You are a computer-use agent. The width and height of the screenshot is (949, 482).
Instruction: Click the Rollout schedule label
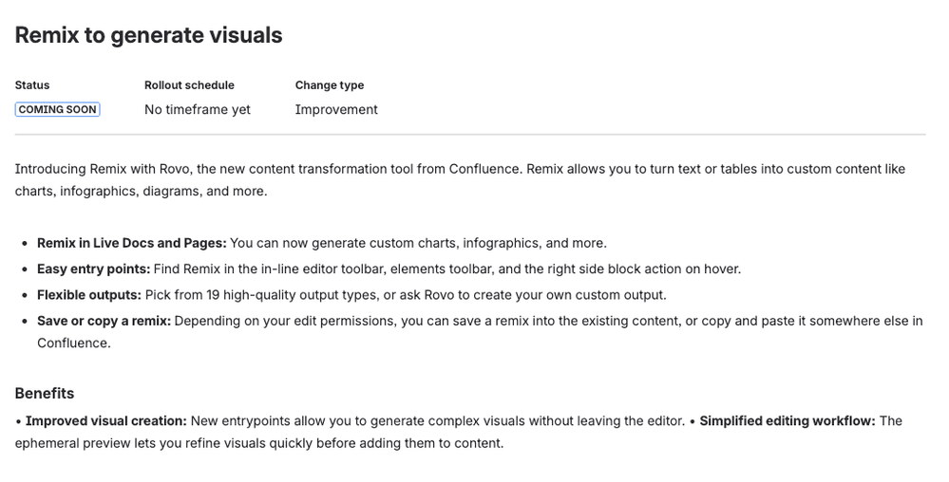pyautogui.click(x=189, y=85)
